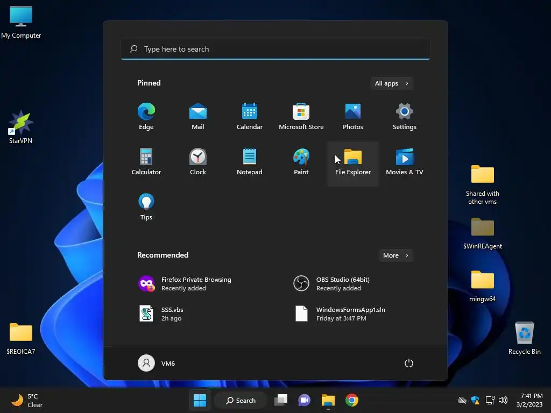Select the $REOICA7 desktop folder
Viewport: 551px width, 413px height.
point(21,339)
